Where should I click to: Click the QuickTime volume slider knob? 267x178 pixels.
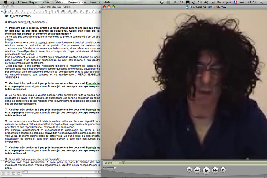[115, 168]
